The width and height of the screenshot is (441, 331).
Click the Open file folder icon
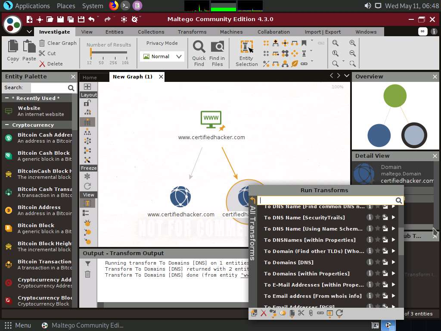[50, 19]
